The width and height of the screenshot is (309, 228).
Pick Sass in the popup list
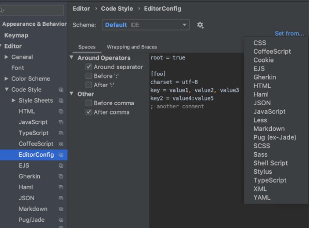pyautogui.click(x=260, y=155)
